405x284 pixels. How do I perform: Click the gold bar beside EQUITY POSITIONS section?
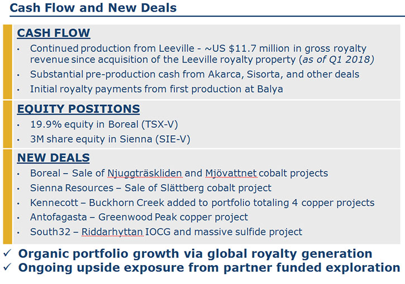(x=7, y=124)
